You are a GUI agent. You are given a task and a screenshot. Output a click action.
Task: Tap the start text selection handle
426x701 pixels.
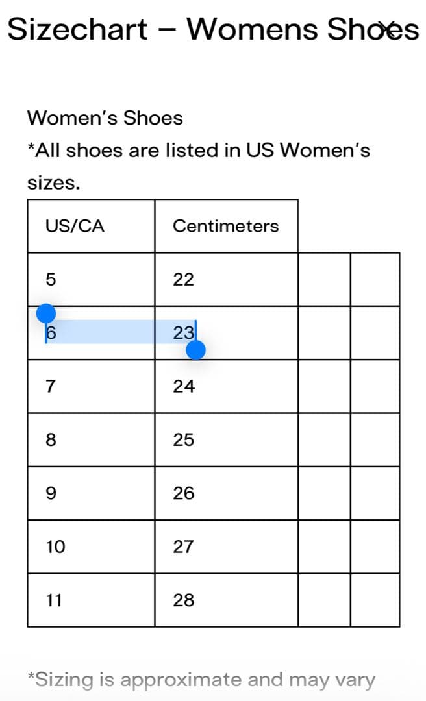[45, 314]
